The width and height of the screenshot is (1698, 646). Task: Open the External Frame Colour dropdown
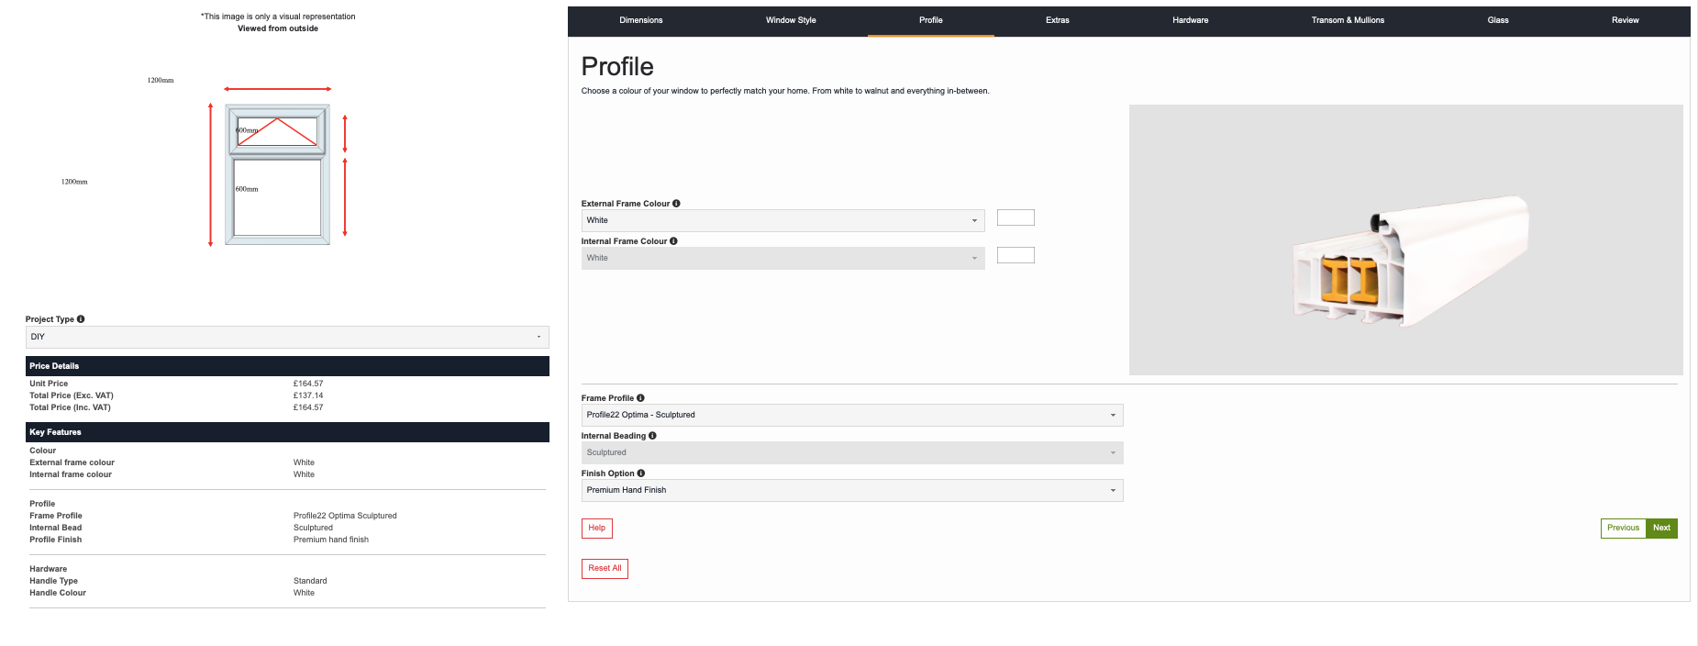pyautogui.click(x=782, y=220)
